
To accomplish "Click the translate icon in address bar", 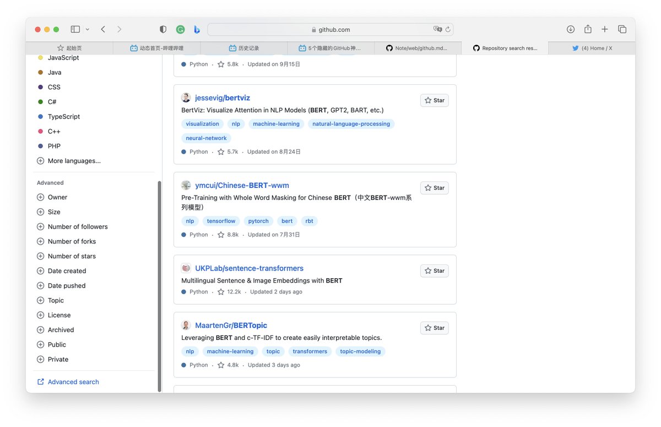I will pos(437,29).
